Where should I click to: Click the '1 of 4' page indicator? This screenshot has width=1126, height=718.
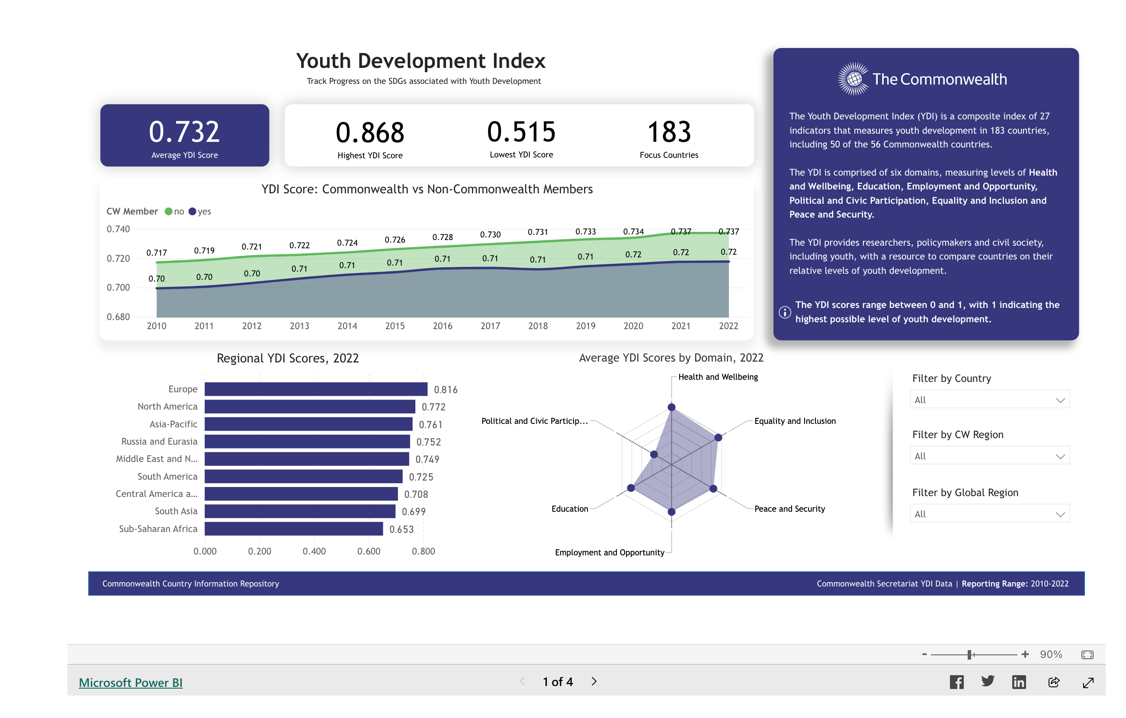point(558,682)
